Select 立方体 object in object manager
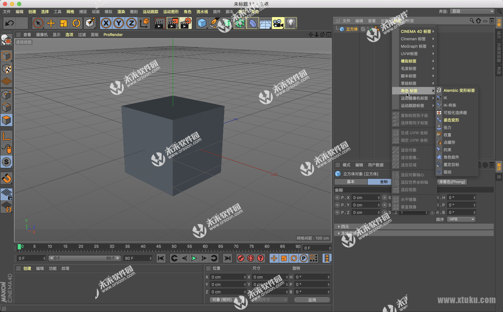The image size is (503, 312). [352, 29]
